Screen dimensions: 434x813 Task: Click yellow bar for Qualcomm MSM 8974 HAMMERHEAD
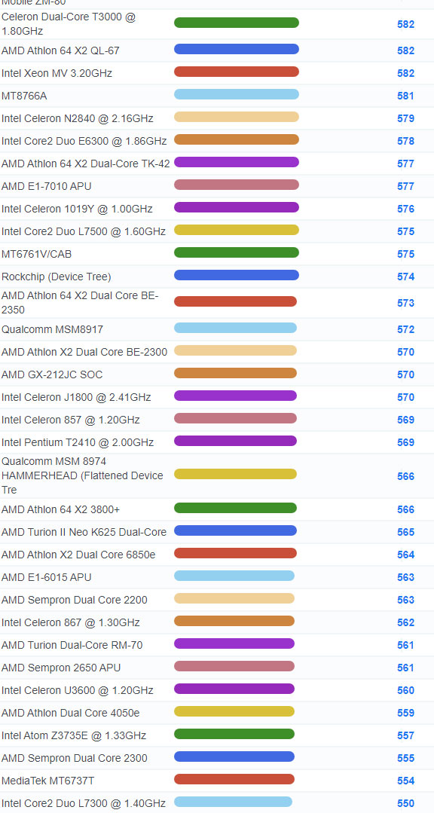point(235,474)
